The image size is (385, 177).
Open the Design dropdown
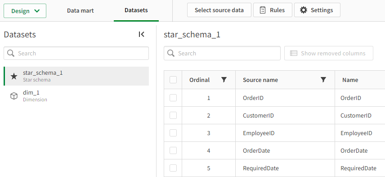tap(25, 11)
